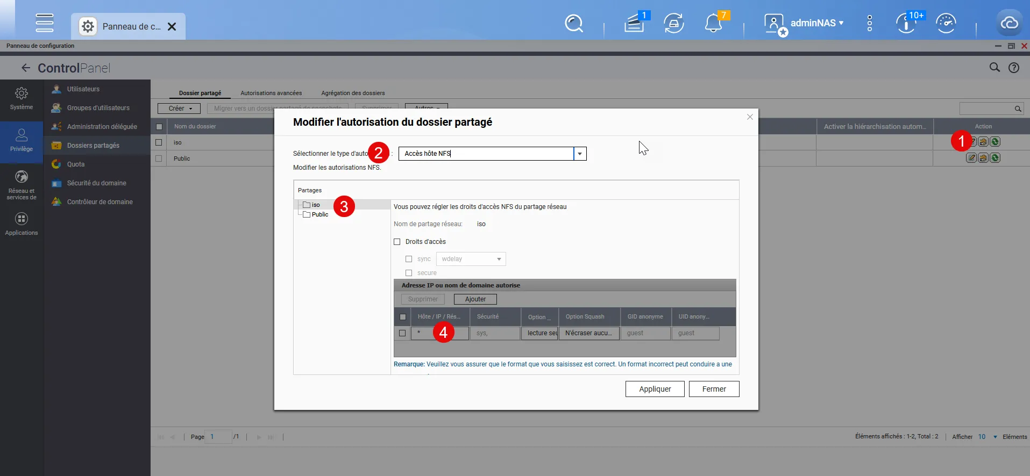The height and width of the screenshot is (476, 1030).
Task: Click the ControlPanel help question mark icon
Action: (x=1014, y=68)
